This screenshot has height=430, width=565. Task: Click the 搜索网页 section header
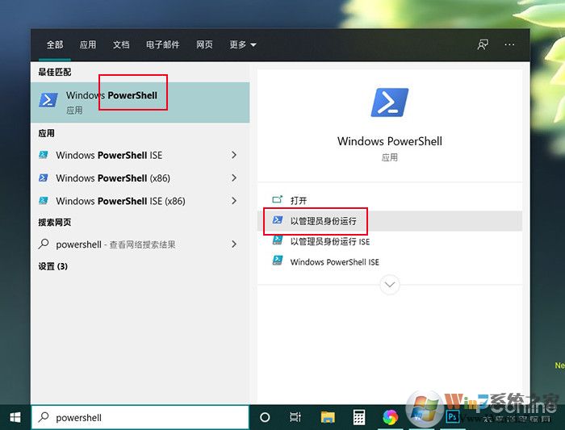[55, 222]
